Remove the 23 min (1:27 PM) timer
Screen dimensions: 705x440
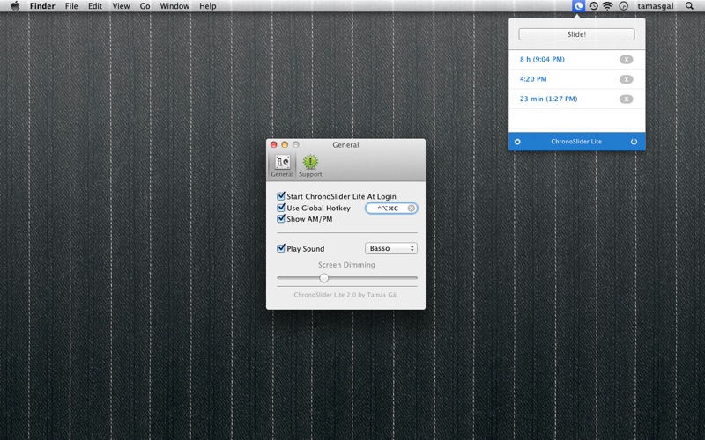626,99
